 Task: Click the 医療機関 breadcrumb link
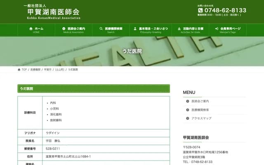click(x=35, y=70)
